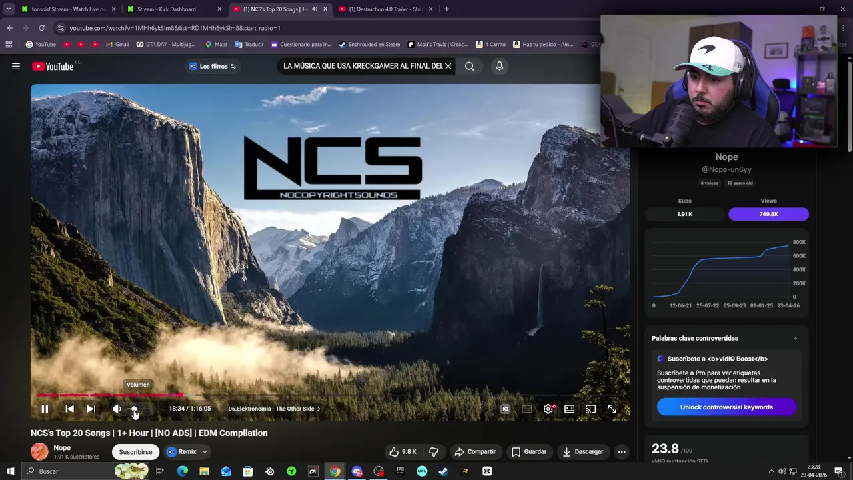
Task: Open the Gmail bookmark
Action: [x=117, y=45]
